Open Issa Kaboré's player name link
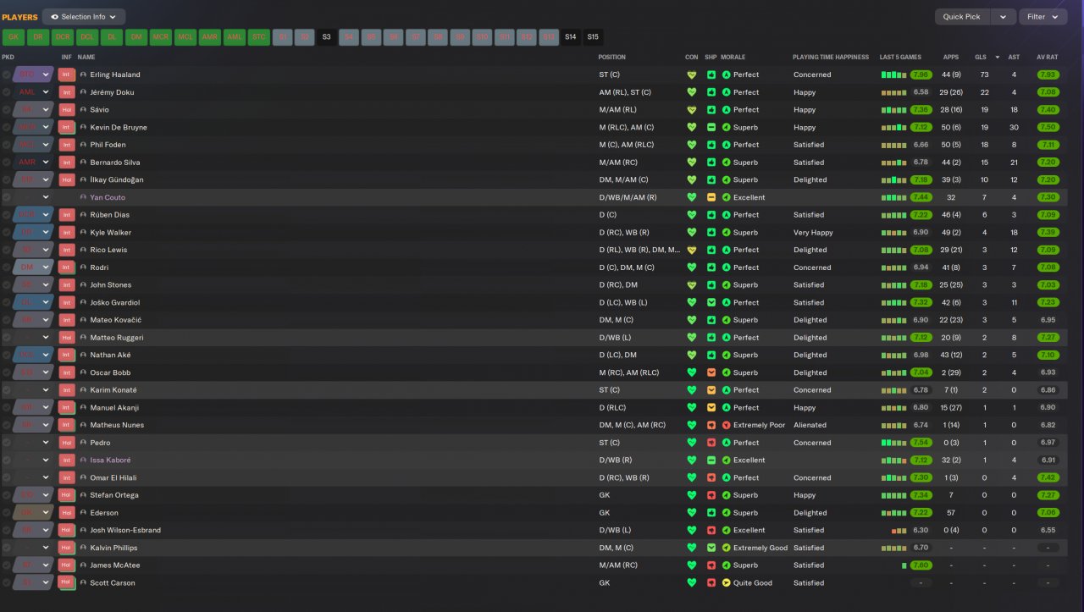Screen dimensions: 1084x612 coord(110,460)
